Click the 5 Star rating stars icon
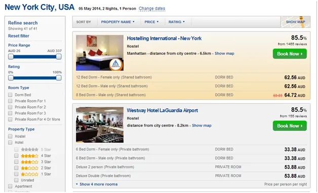The image size is (318, 193). [29, 149]
